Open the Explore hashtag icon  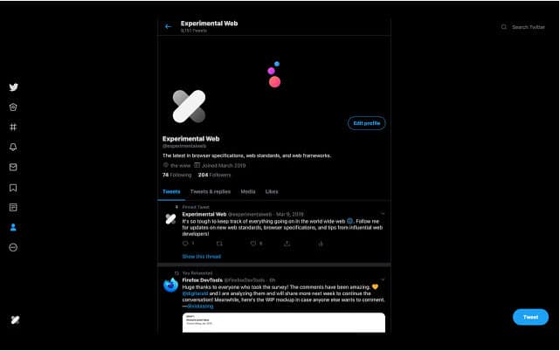click(x=13, y=127)
